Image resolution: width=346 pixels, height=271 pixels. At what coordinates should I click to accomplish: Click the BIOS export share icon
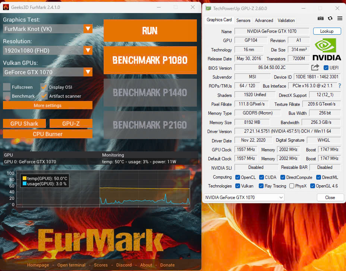coord(315,67)
